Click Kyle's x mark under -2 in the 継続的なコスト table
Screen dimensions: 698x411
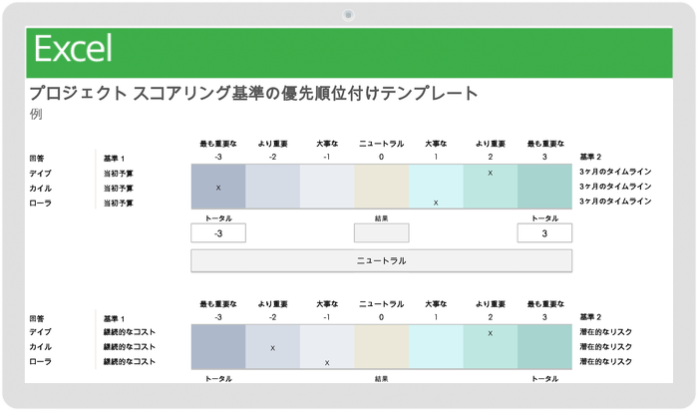(x=272, y=347)
